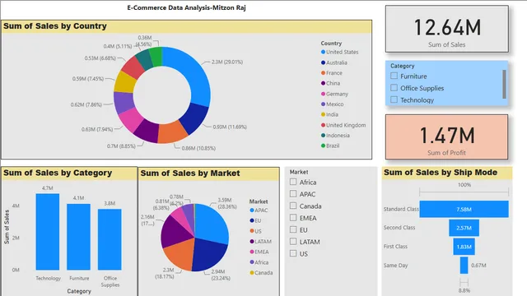Click the 'Sum of Sales by Country' title
Viewport: 527px width, 296px height.
pos(55,26)
